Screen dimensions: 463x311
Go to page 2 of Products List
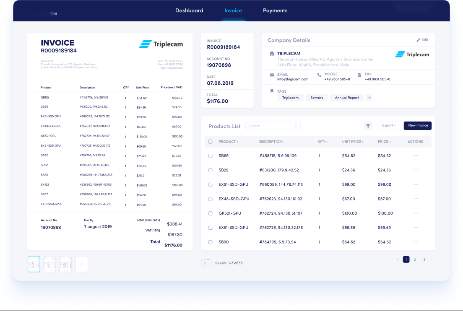(415, 259)
